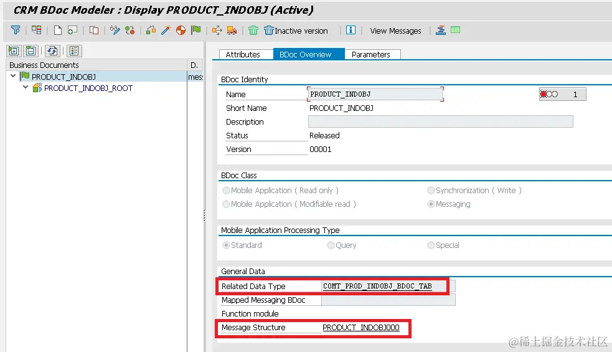Click the Business Documents column header

(x=97, y=65)
